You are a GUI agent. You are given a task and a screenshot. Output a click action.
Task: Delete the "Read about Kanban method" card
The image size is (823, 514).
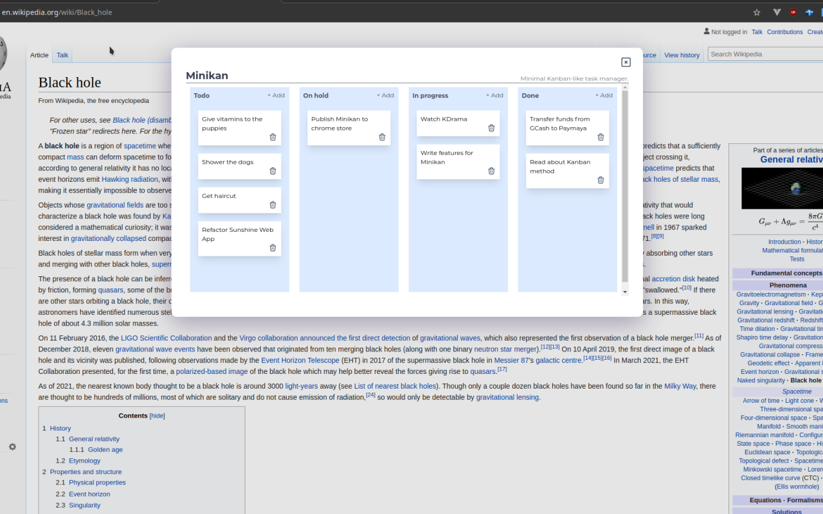[601, 180]
